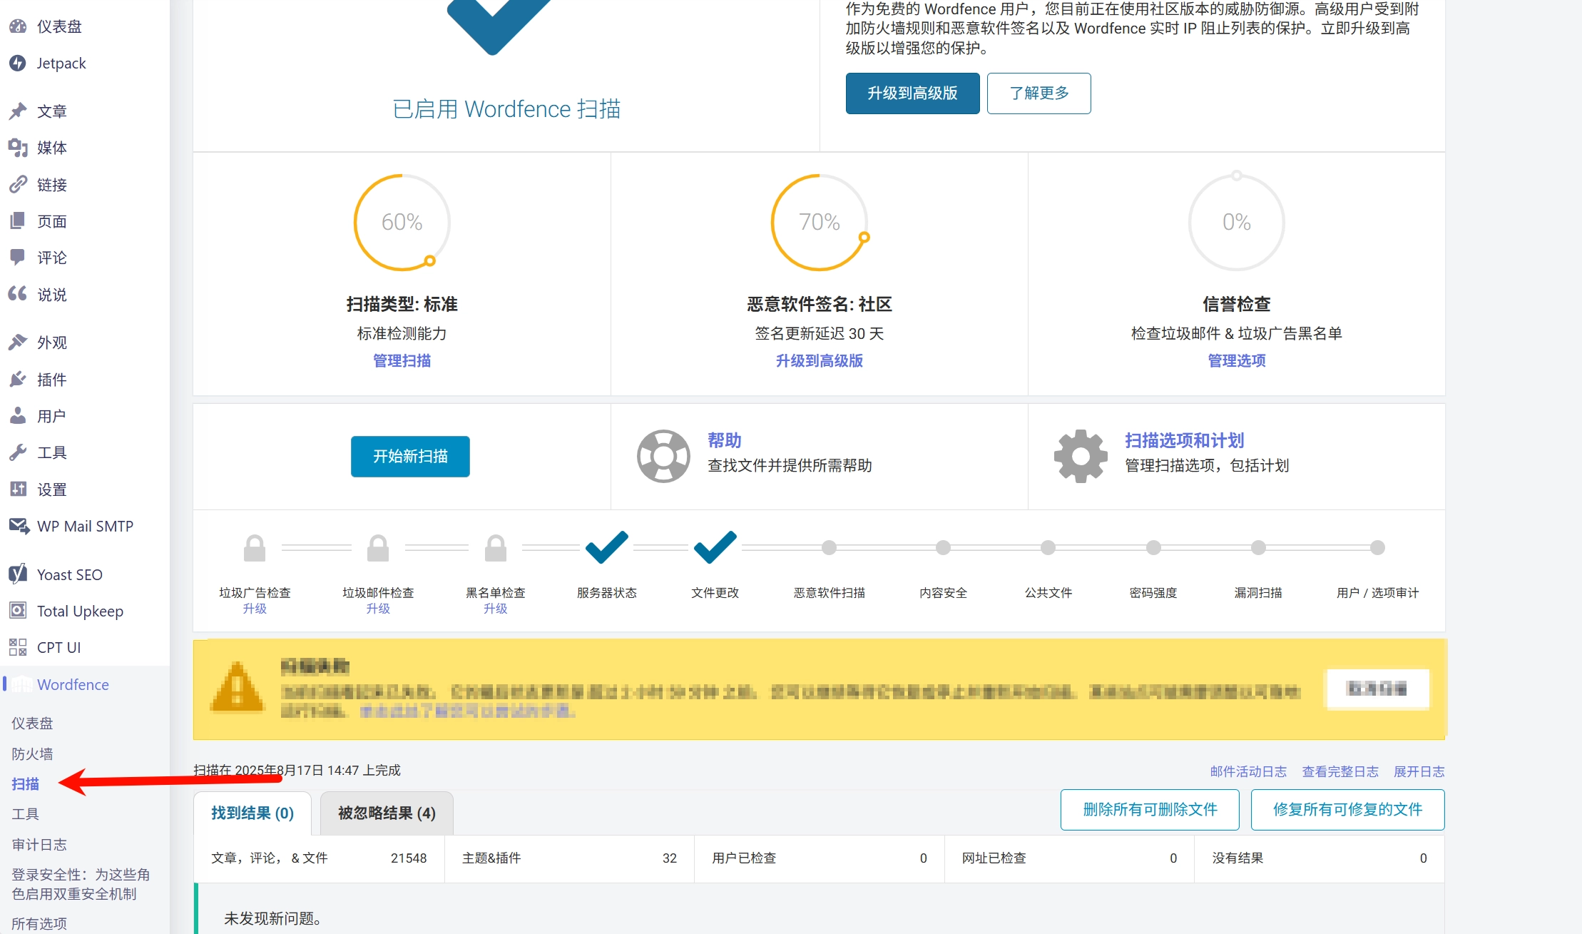Click 升级 link under 垃圾邮件检查

coord(378,609)
